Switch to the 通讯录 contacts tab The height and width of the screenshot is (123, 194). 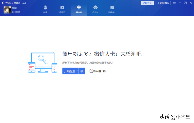pyautogui.click(x=62, y=9)
